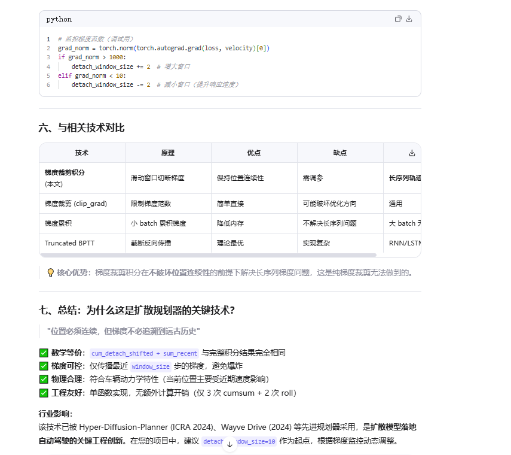The image size is (511, 455).
Task: Click code line 3 'if grad_norm > 1000'
Action: [92, 57]
